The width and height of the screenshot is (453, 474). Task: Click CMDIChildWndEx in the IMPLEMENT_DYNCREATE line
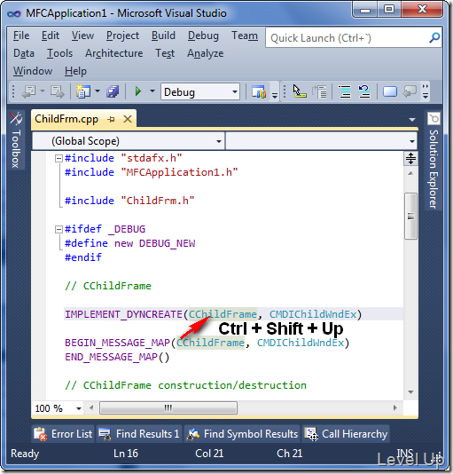313,314
